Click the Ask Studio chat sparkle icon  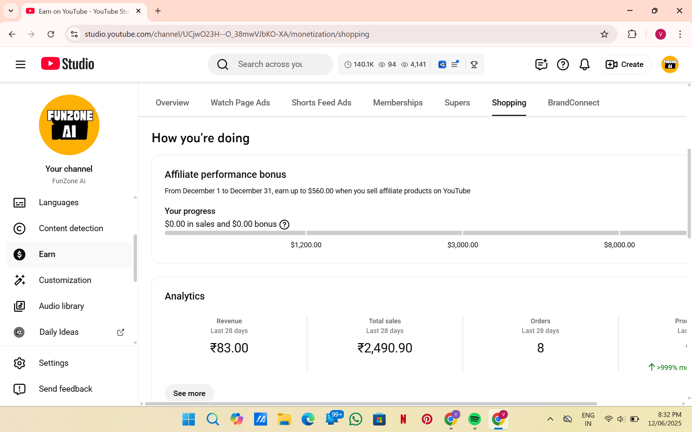541,64
